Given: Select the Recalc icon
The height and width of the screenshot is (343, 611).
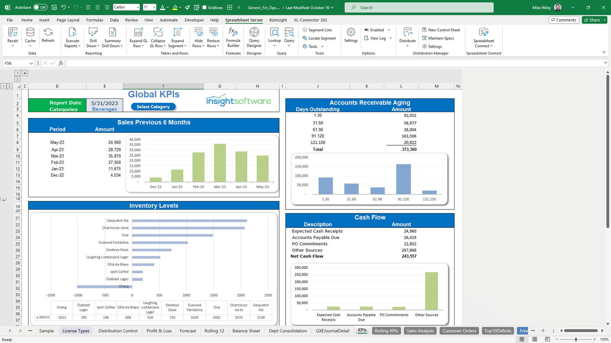Looking at the screenshot, I should tap(13, 37).
